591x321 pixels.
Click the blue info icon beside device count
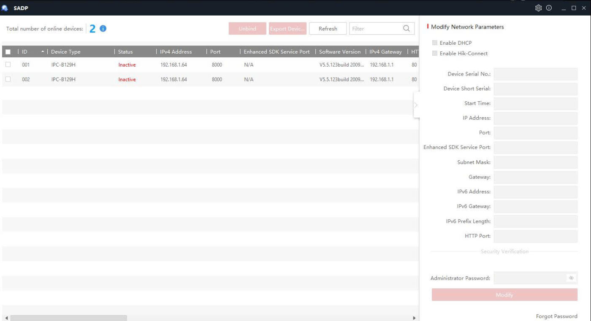coord(103,29)
